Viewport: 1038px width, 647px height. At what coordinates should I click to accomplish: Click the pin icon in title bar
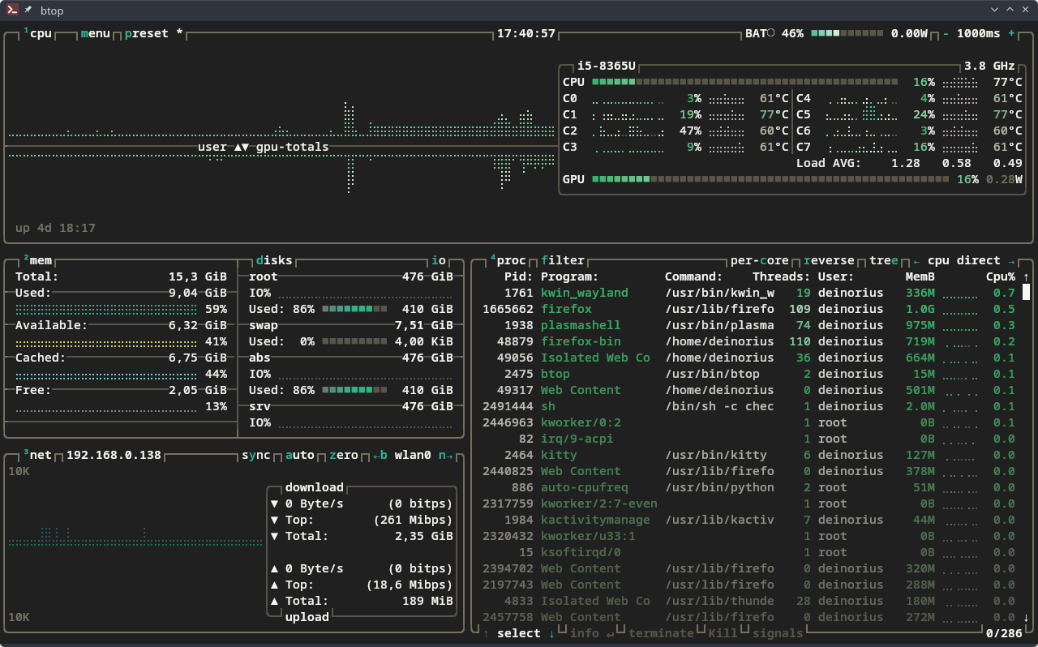pyautogui.click(x=28, y=11)
